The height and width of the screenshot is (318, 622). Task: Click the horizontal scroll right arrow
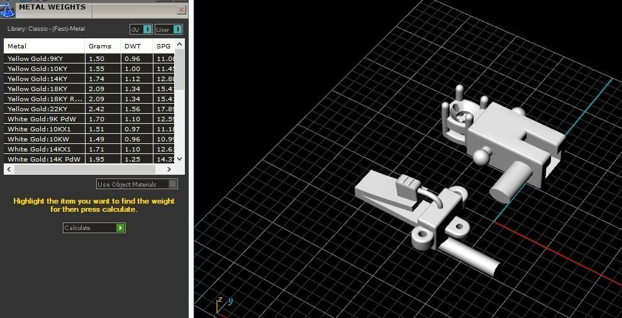coord(169,169)
